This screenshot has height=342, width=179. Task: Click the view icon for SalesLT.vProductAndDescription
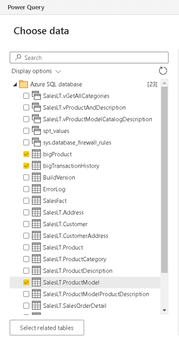pos(36,107)
